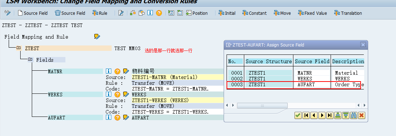
Task: Click the information icon in the AUFART row
Action: point(109,117)
